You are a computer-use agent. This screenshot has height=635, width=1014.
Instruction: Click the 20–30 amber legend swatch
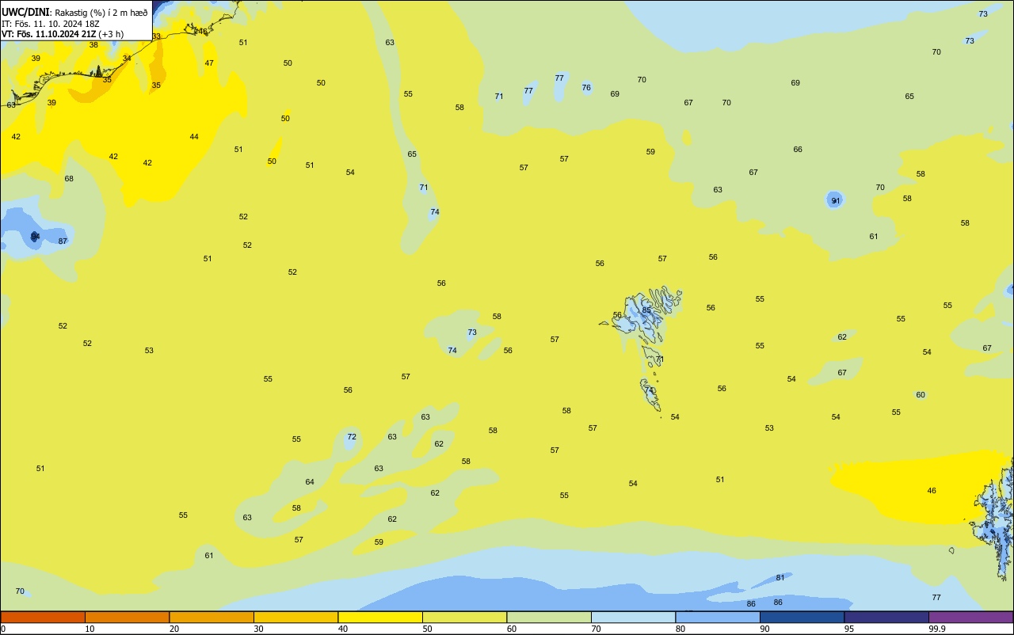click(x=212, y=617)
